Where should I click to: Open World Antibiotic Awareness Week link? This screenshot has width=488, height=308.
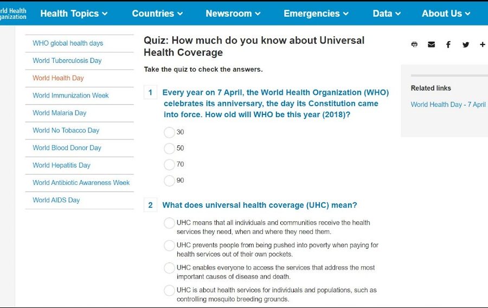[x=81, y=183]
